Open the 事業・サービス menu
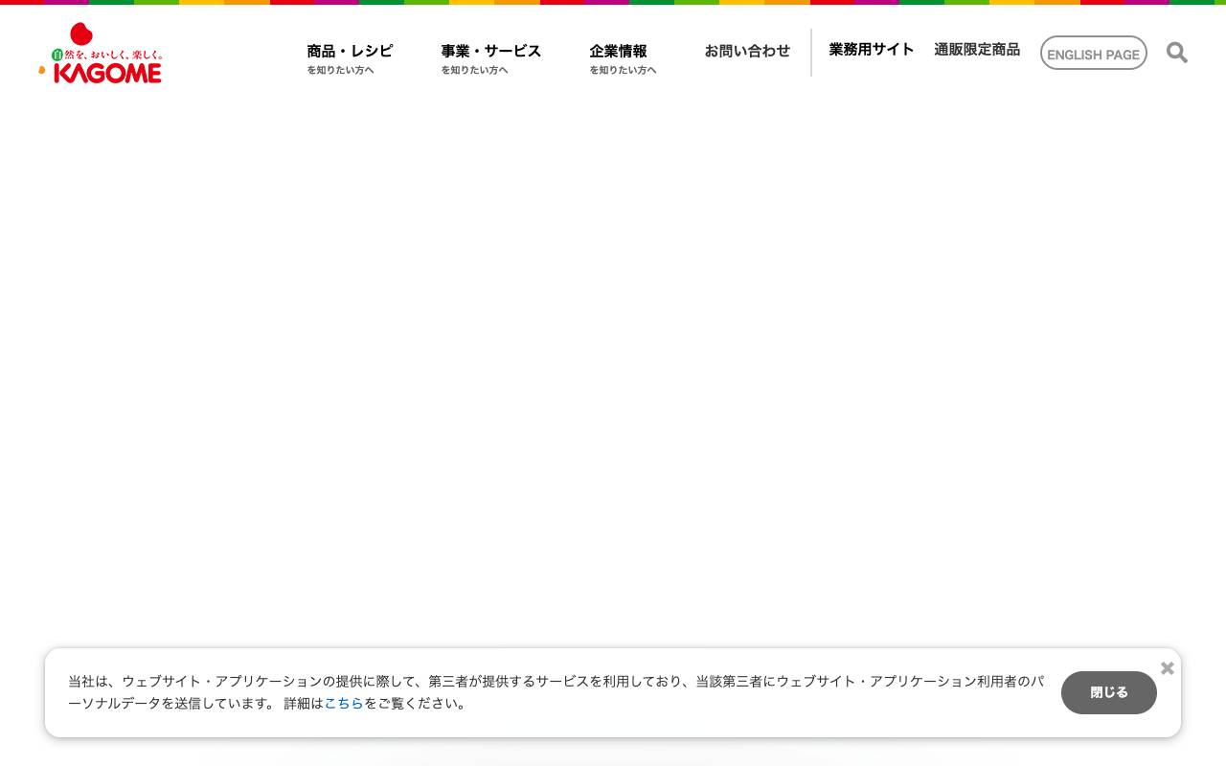This screenshot has height=766, width=1226. [489, 51]
